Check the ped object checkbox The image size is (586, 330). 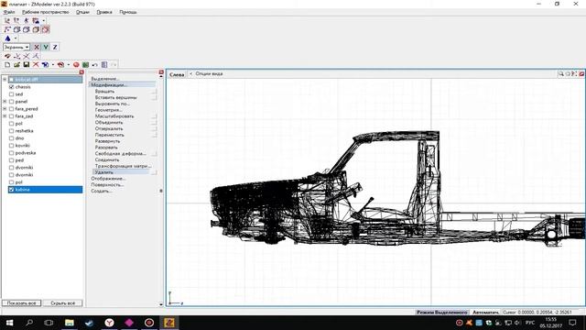[x=12, y=160]
